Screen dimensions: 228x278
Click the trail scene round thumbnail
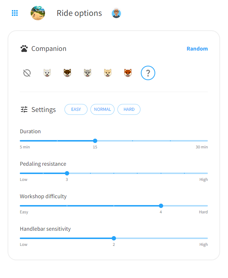pyautogui.click(x=38, y=13)
